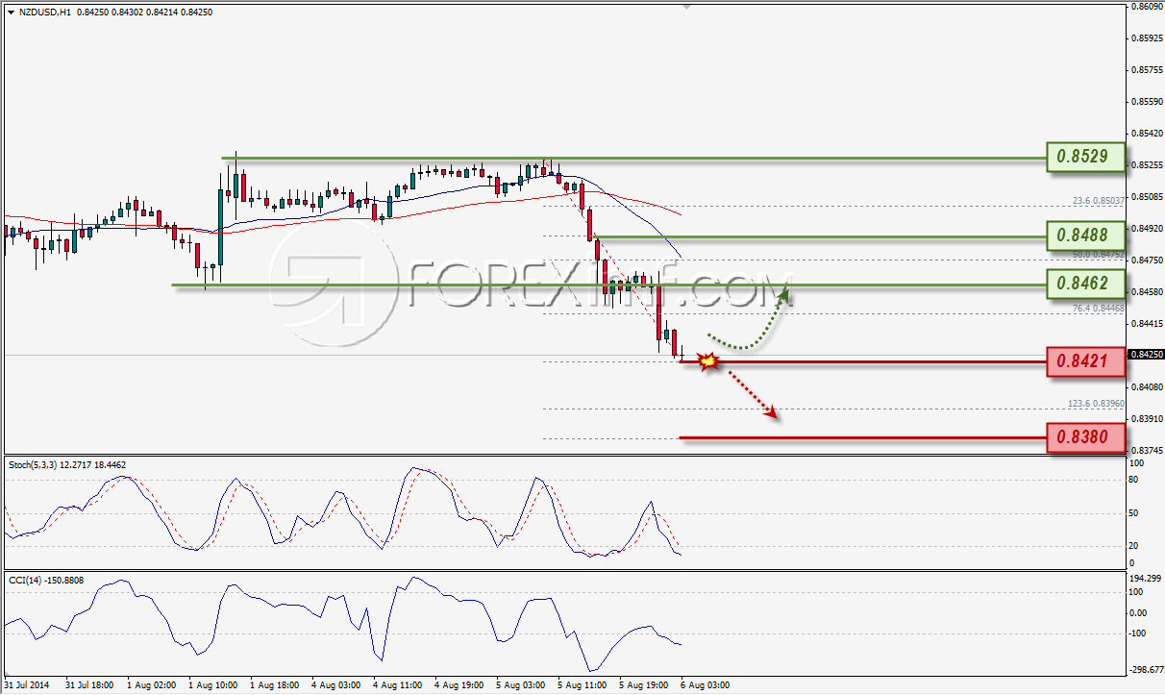Viewport: 1165px width, 695px height.
Task: Click the 5 Aug 11:00 time axis label
Action: point(582,685)
